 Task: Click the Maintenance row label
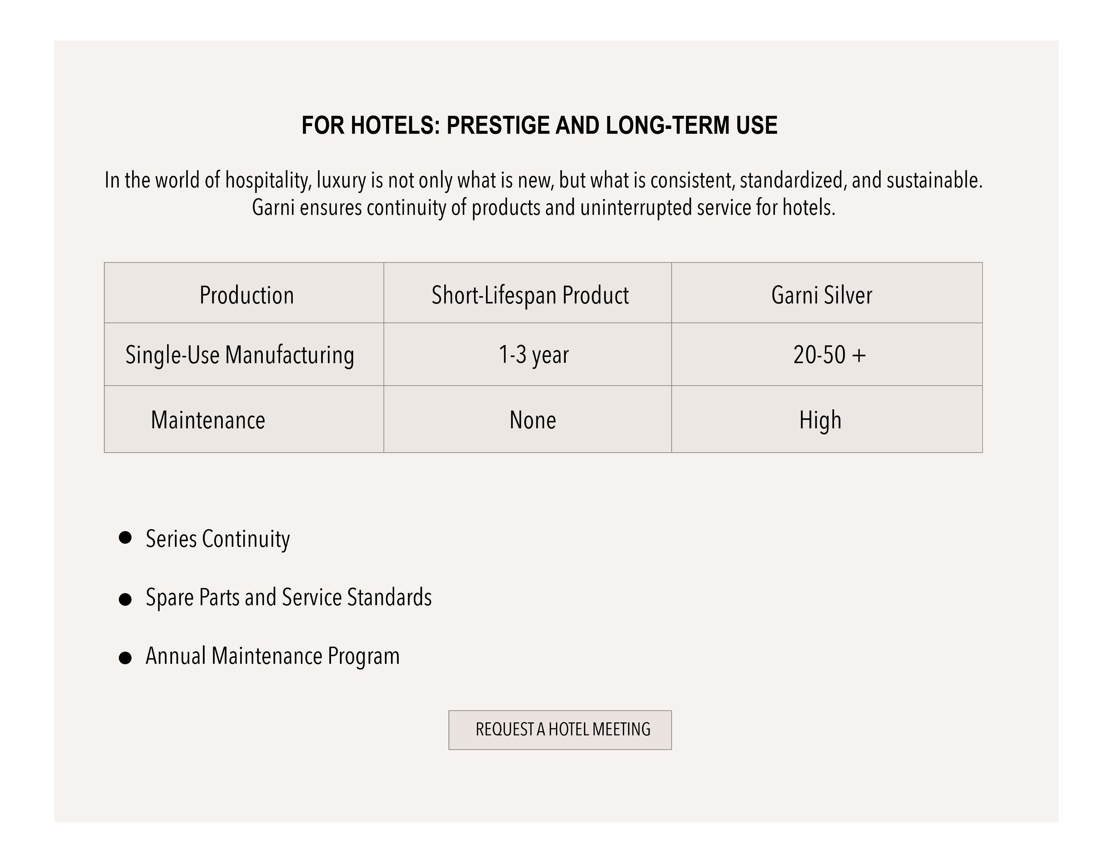[208, 420]
